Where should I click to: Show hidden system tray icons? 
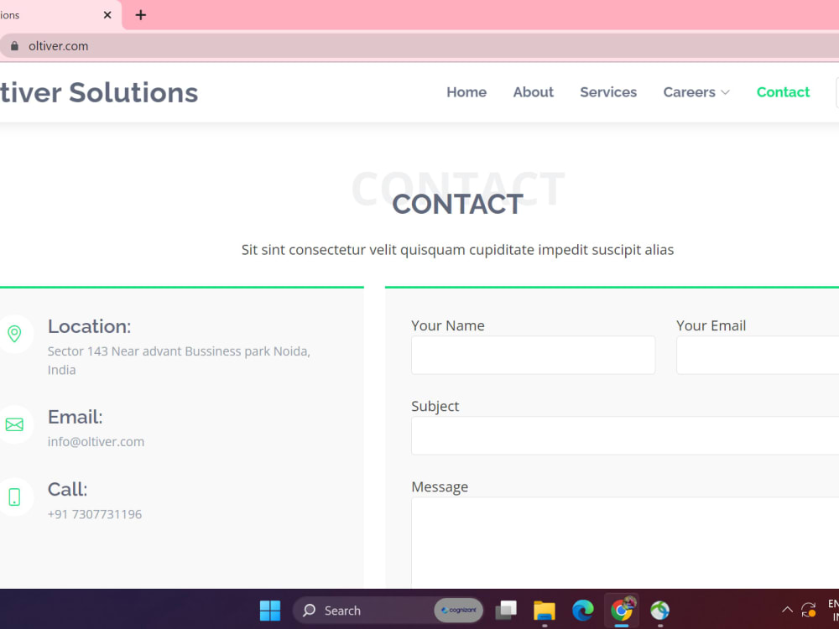click(788, 609)
